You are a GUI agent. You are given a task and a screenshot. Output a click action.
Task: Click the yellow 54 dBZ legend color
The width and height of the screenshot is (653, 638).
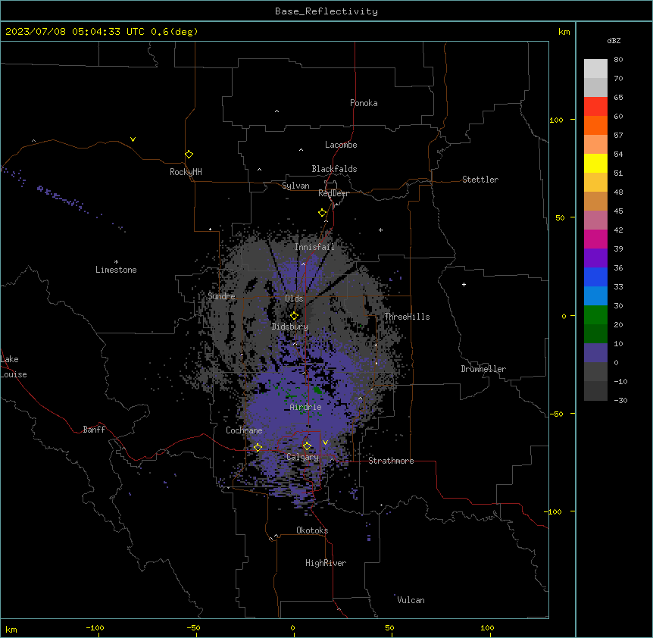point(595,163)
